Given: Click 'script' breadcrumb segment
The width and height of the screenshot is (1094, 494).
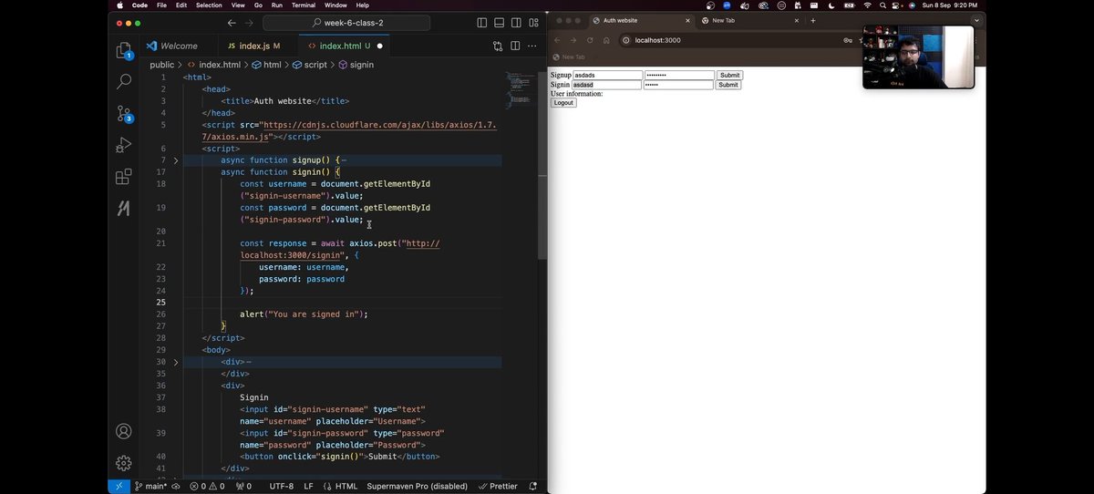Looking at the screenshot, I should click(x=309, y=65).
